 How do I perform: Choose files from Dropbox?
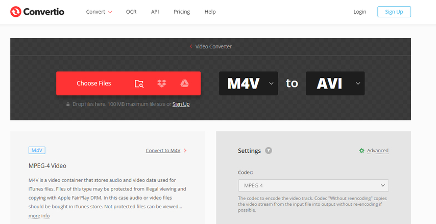click(x=161, y=83)
